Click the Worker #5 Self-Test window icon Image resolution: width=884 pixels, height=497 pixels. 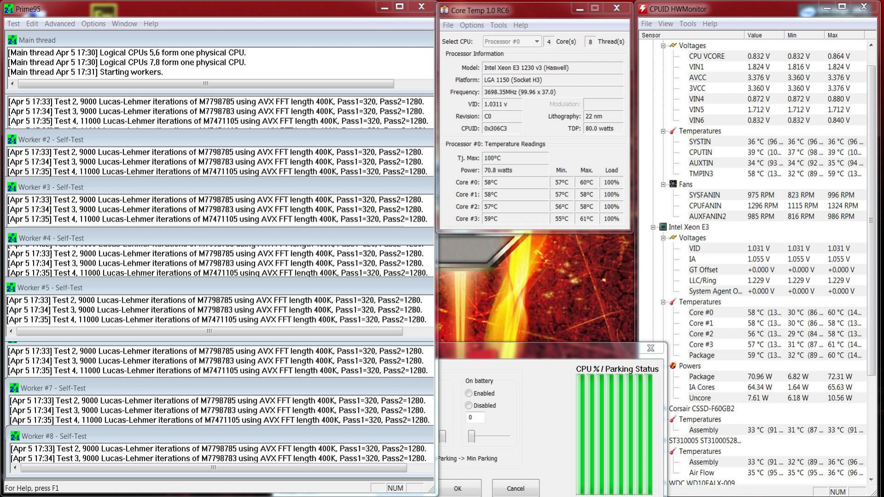(x=11, y=287)
